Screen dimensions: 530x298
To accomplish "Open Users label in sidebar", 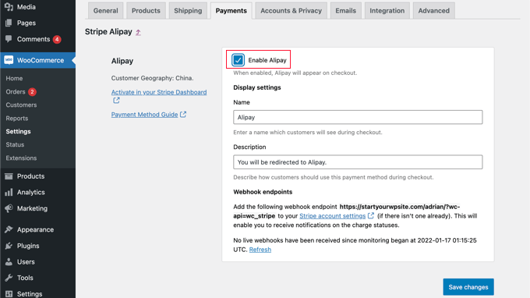I will click(x=26, y=262).
